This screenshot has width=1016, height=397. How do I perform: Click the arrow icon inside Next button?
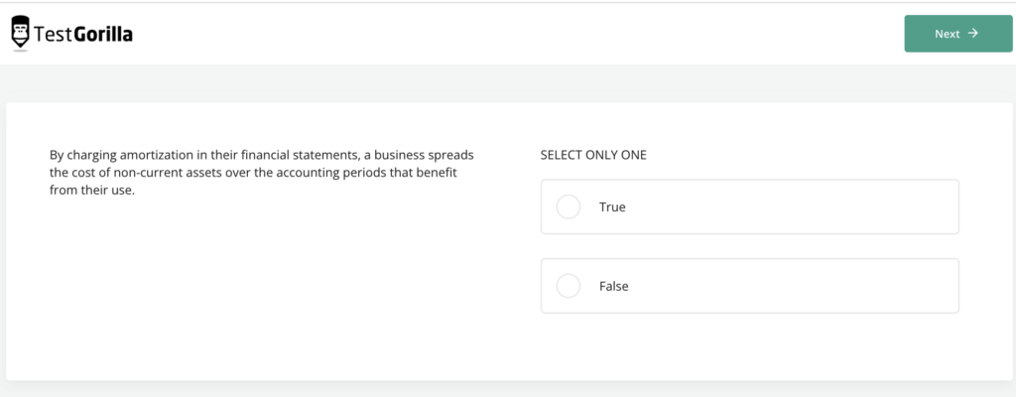point(973,34)
